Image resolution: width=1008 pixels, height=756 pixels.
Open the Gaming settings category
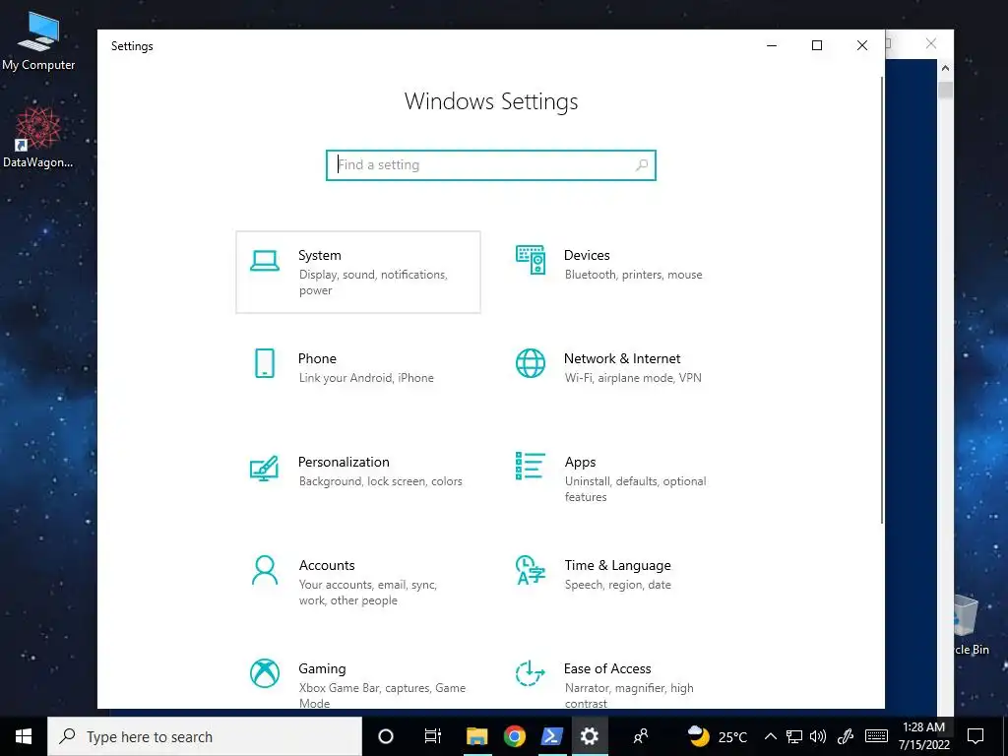[358, 677]
